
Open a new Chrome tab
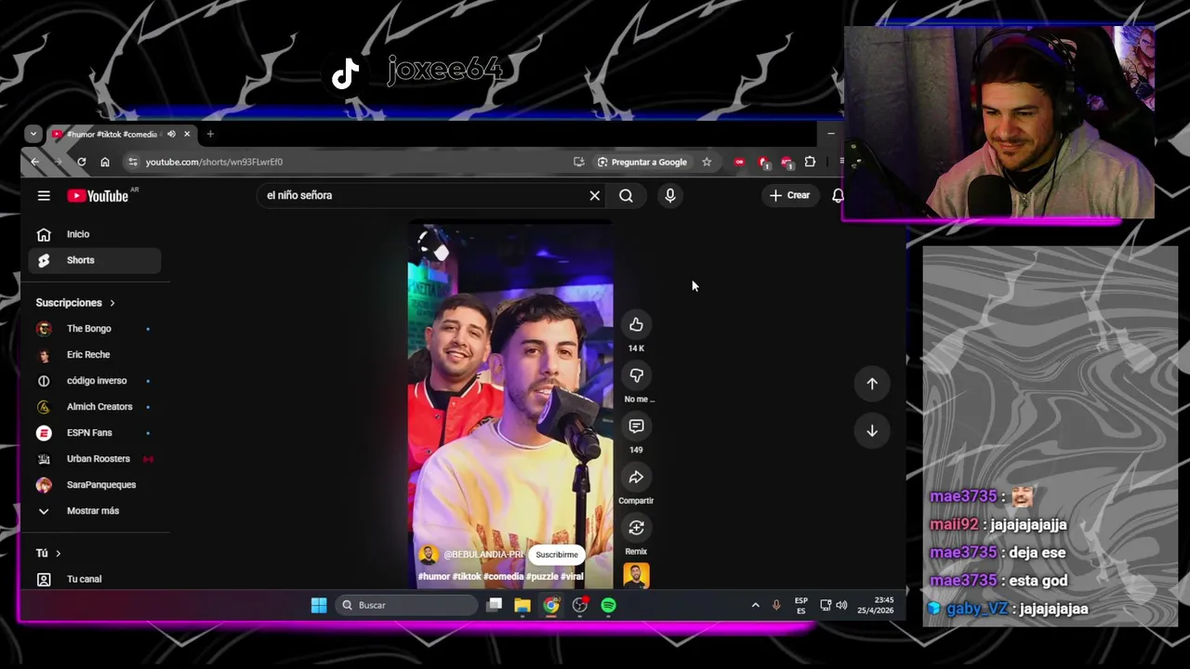pyautogui.click(x=210, y=134)
